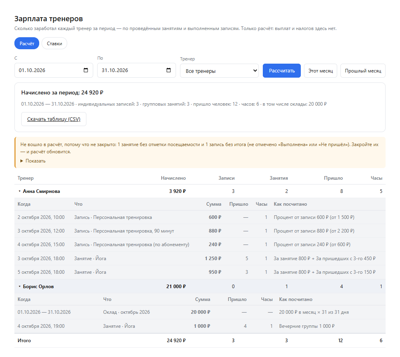The width and height of the screenshot is (400, 357).
Task: Switch to the Расчёт tab
Action: [x=27, y=43]
